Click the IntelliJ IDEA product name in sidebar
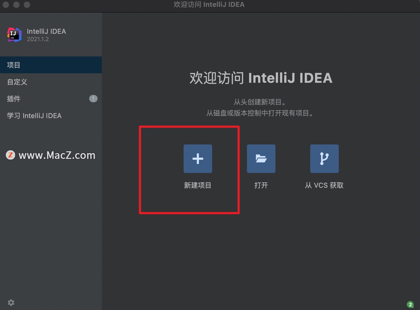 [x=46, y=31]
